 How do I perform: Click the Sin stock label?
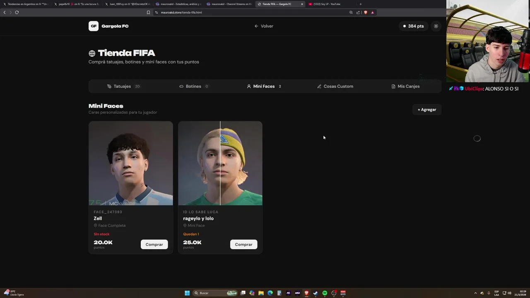coord(101,234)
